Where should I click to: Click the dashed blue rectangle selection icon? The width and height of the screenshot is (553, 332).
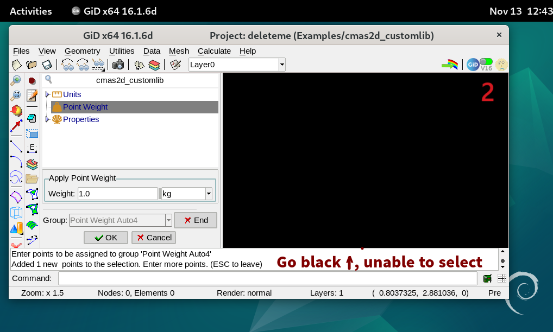coord(32,133)
